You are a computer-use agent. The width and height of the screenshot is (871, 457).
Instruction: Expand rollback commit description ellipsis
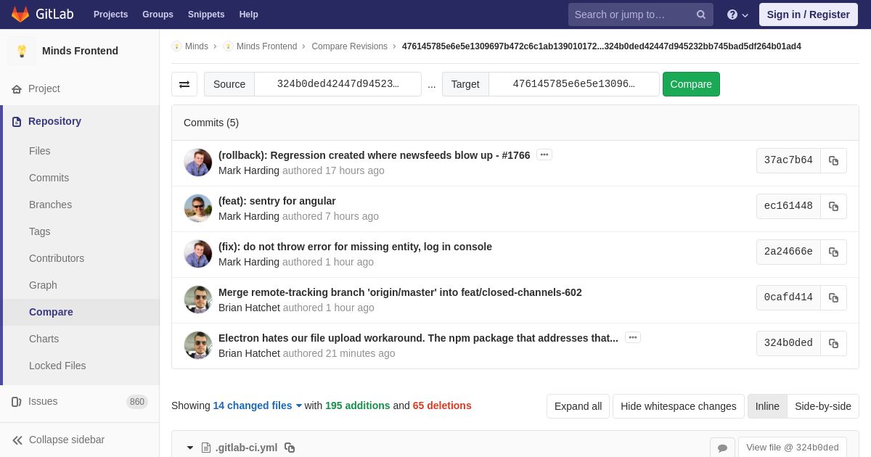tap(544, 155)
